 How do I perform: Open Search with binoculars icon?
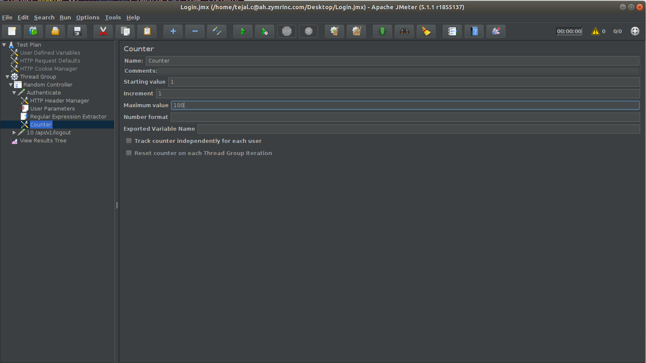[404, 31]
